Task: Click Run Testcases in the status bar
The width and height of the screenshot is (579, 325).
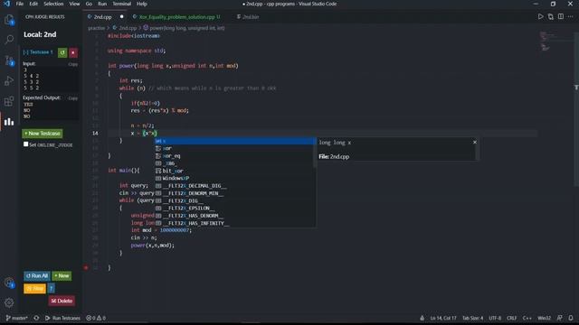Action: pos(62,318)
